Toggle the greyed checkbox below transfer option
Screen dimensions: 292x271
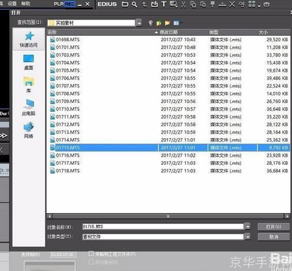click(91, 262)
